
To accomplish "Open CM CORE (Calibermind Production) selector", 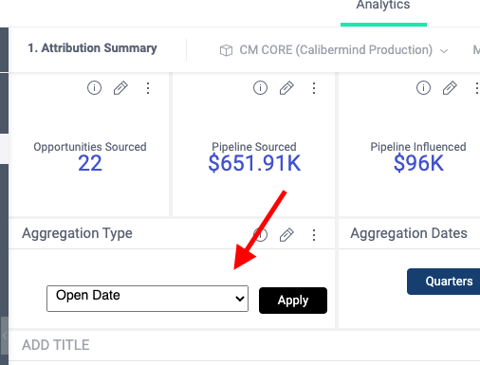I will [x=334, y=50].
